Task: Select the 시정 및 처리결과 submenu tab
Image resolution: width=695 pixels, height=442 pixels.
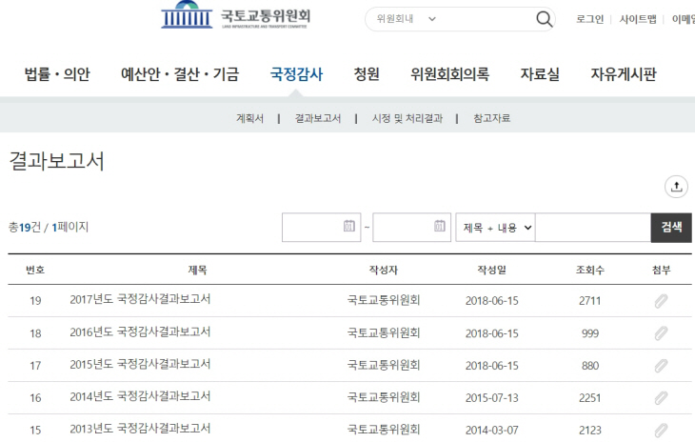Action: click(407, 118)
